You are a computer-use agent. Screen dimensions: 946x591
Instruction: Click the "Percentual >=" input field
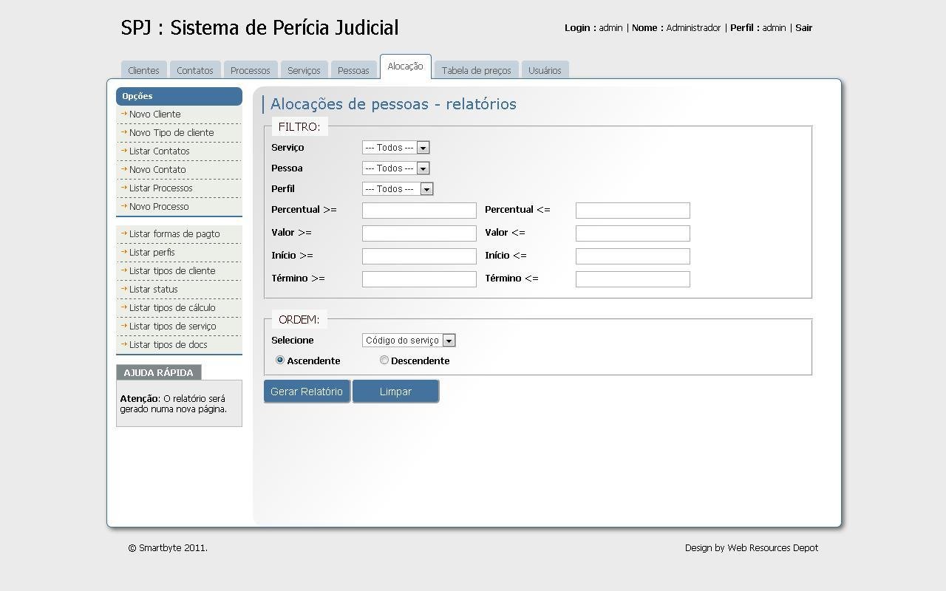(x=418, y=210)
